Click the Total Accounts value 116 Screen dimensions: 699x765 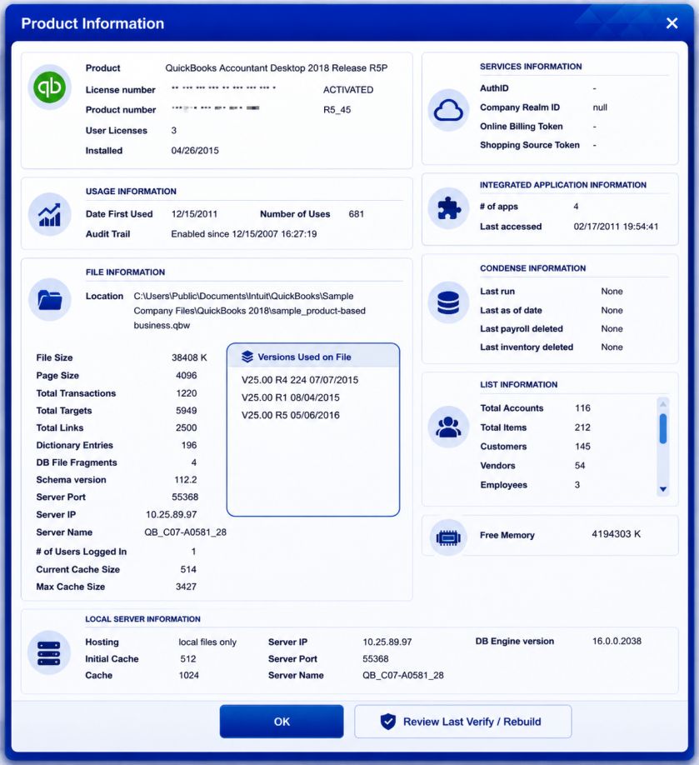point(582,408)
